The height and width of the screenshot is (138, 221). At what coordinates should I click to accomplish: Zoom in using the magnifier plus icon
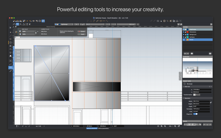point(162,126)
